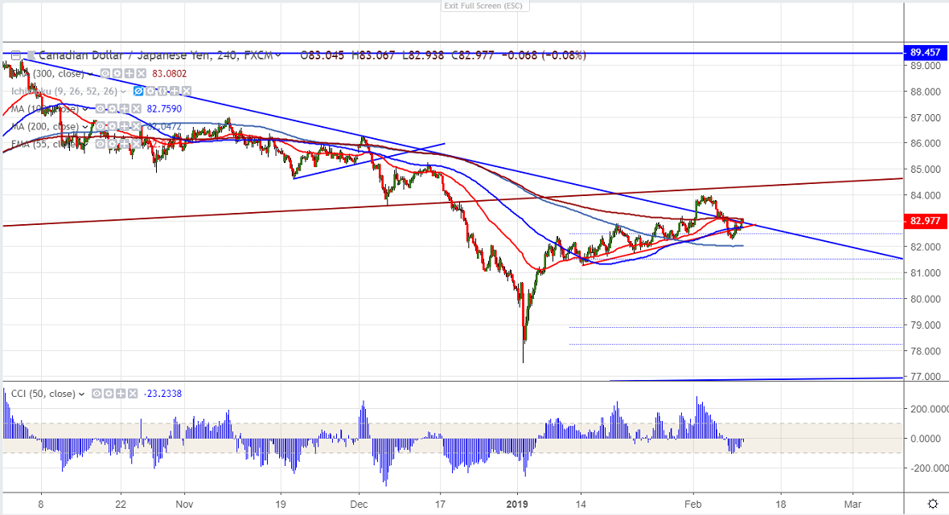The width and height of the screenshot is (949, 515).
Task: Click the 84.000 price scale label
Action: [925, 195]
